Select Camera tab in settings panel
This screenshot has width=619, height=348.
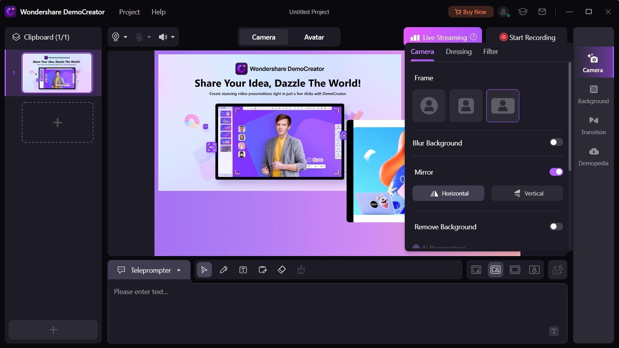(422, 52)
